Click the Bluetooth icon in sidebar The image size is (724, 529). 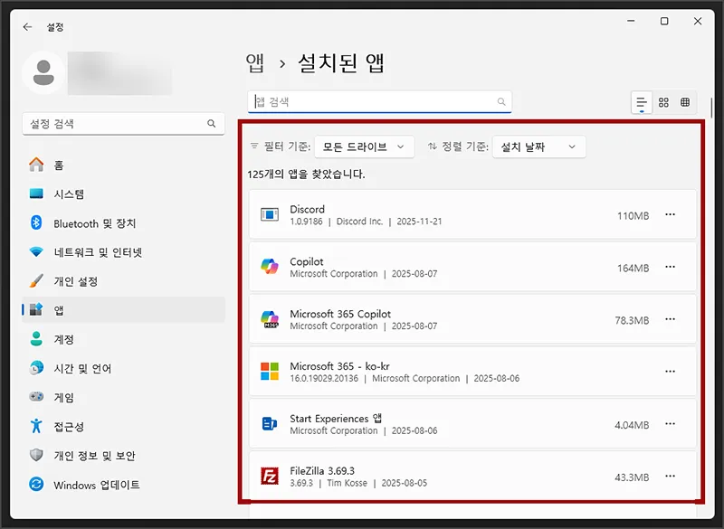[x=36, y=222]
